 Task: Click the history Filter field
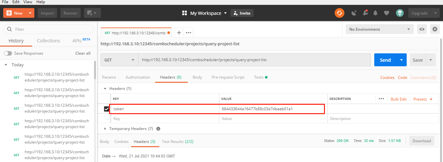pyautogui.click(x=49, y=29)
